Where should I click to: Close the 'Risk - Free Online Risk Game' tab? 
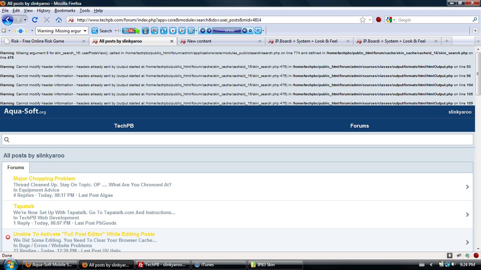pos(84,41)
